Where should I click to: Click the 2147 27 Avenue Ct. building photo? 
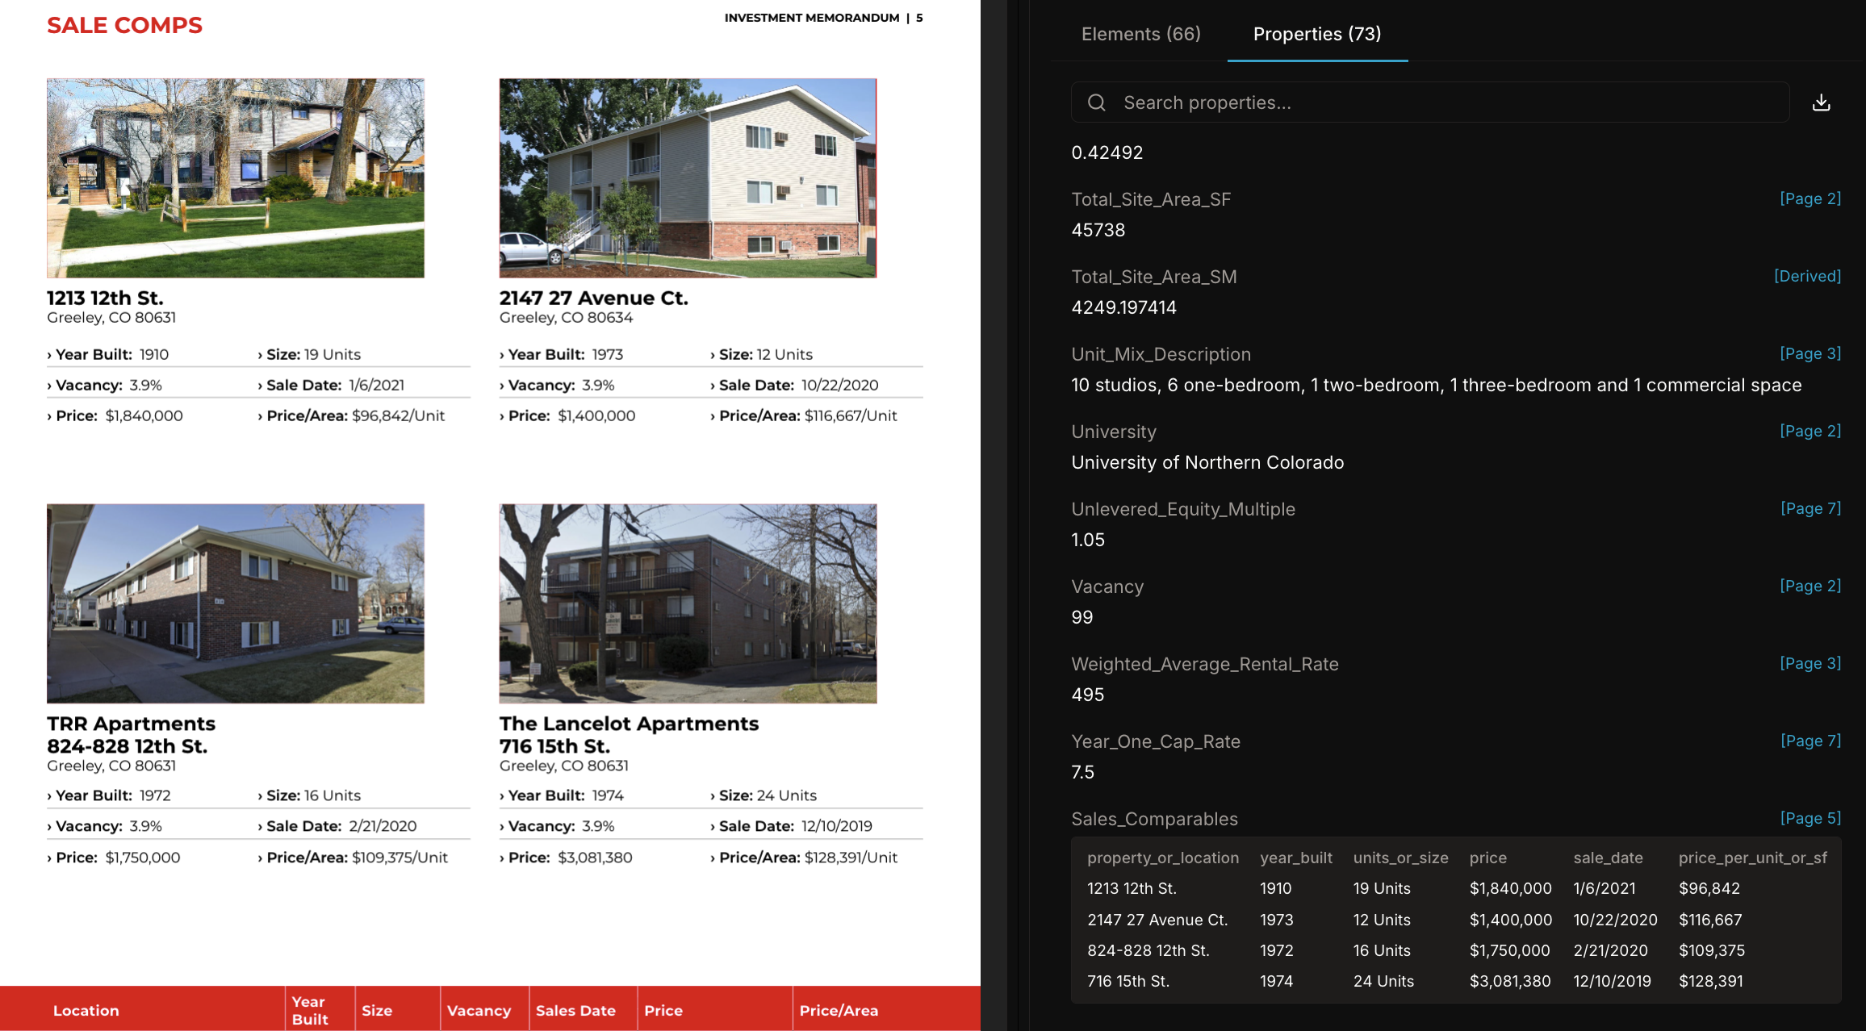coord(687,177)
